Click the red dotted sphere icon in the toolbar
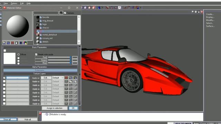 pyautogui.click(x=107, y=8)
